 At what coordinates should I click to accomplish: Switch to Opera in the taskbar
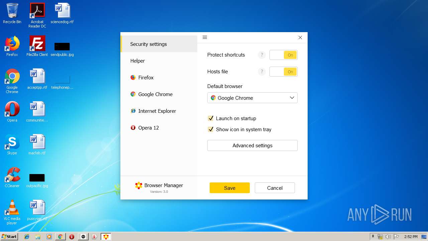[x=72, y=237]
